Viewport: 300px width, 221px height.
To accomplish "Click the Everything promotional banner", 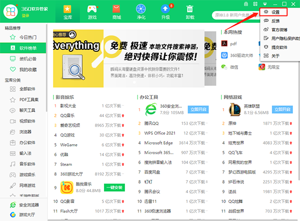I will [x=134, y=56].
